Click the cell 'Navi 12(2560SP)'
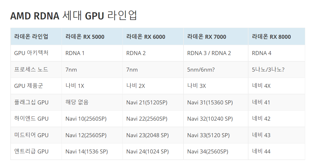This screenshot has height=162, width=314. pos(92,135)
